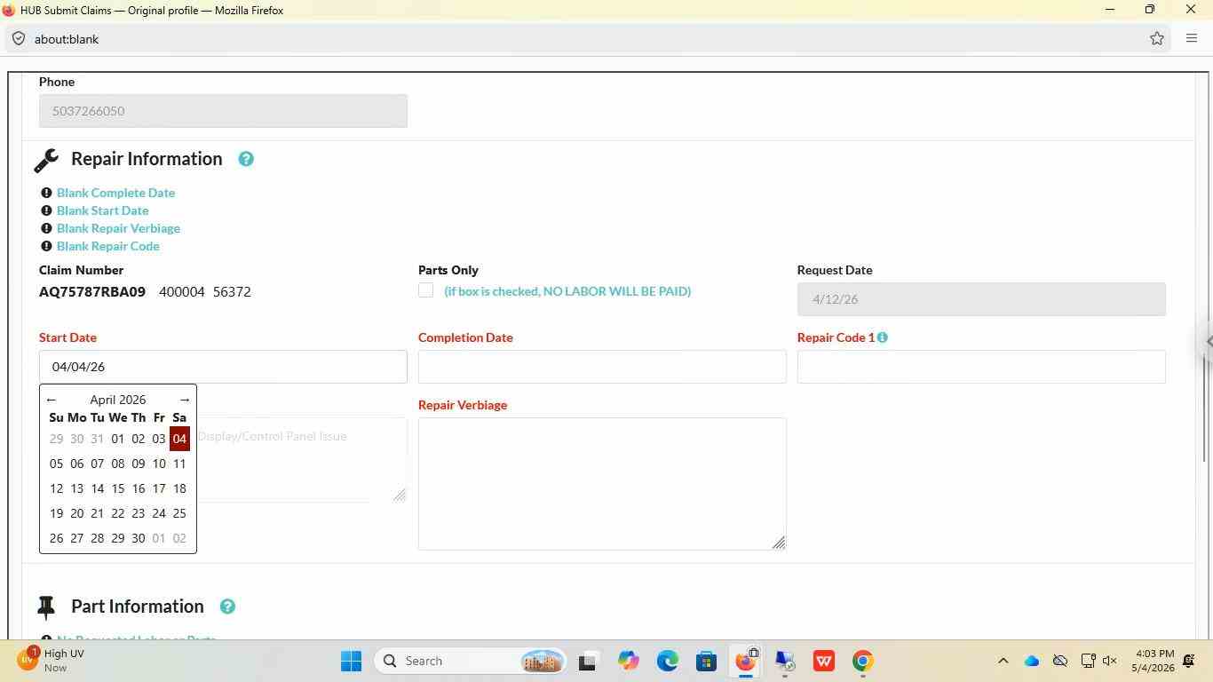The height and width of the screenshot is (682, 1213).
Task: Click the Completion Date input field
Action: point(602,367)
